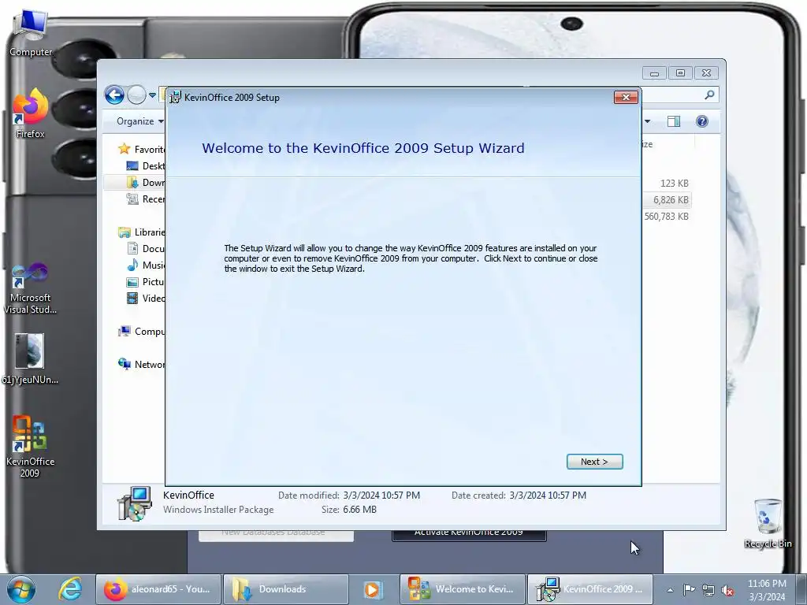The image size is (807, 605).
Task: Select Desktop in the Explorer navigation pane
Action: coord(146,165)
